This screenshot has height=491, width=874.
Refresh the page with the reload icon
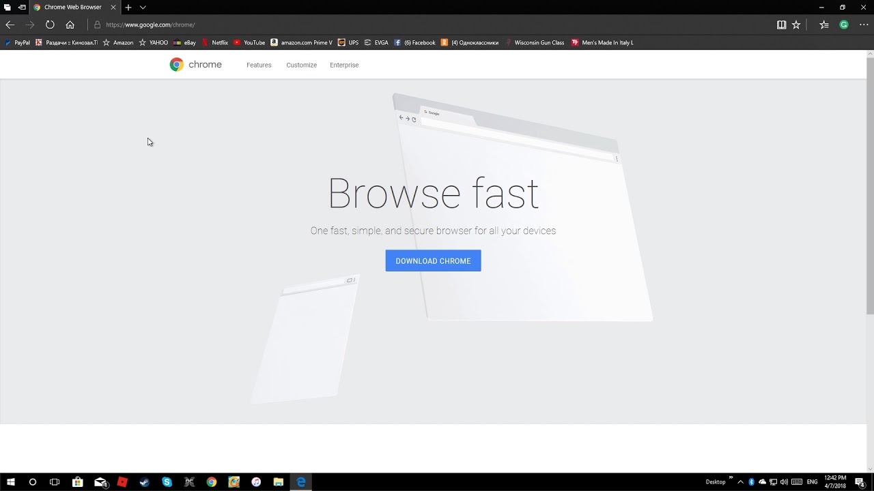pos(50,25)
